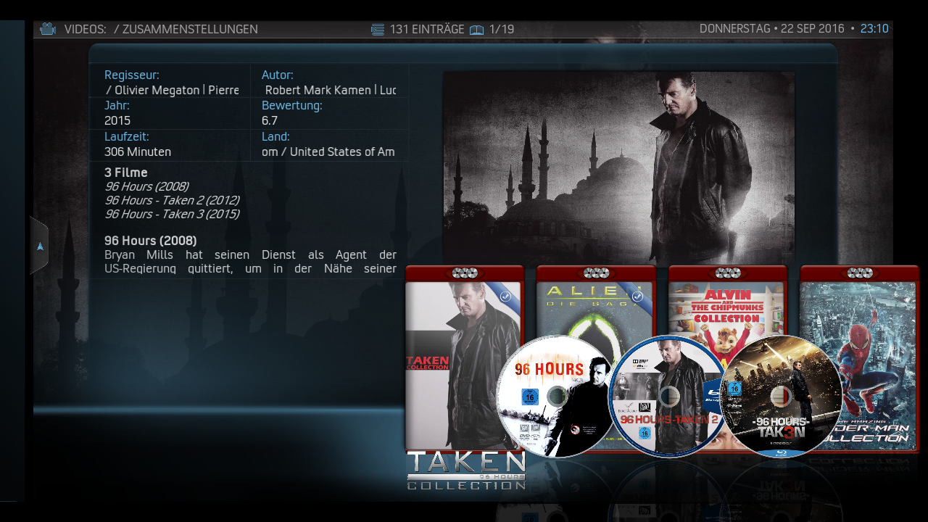Click triple-disc icon atop Spider-Man case
The height and width of the screenshot is (522, 928).
pos(860,273)
